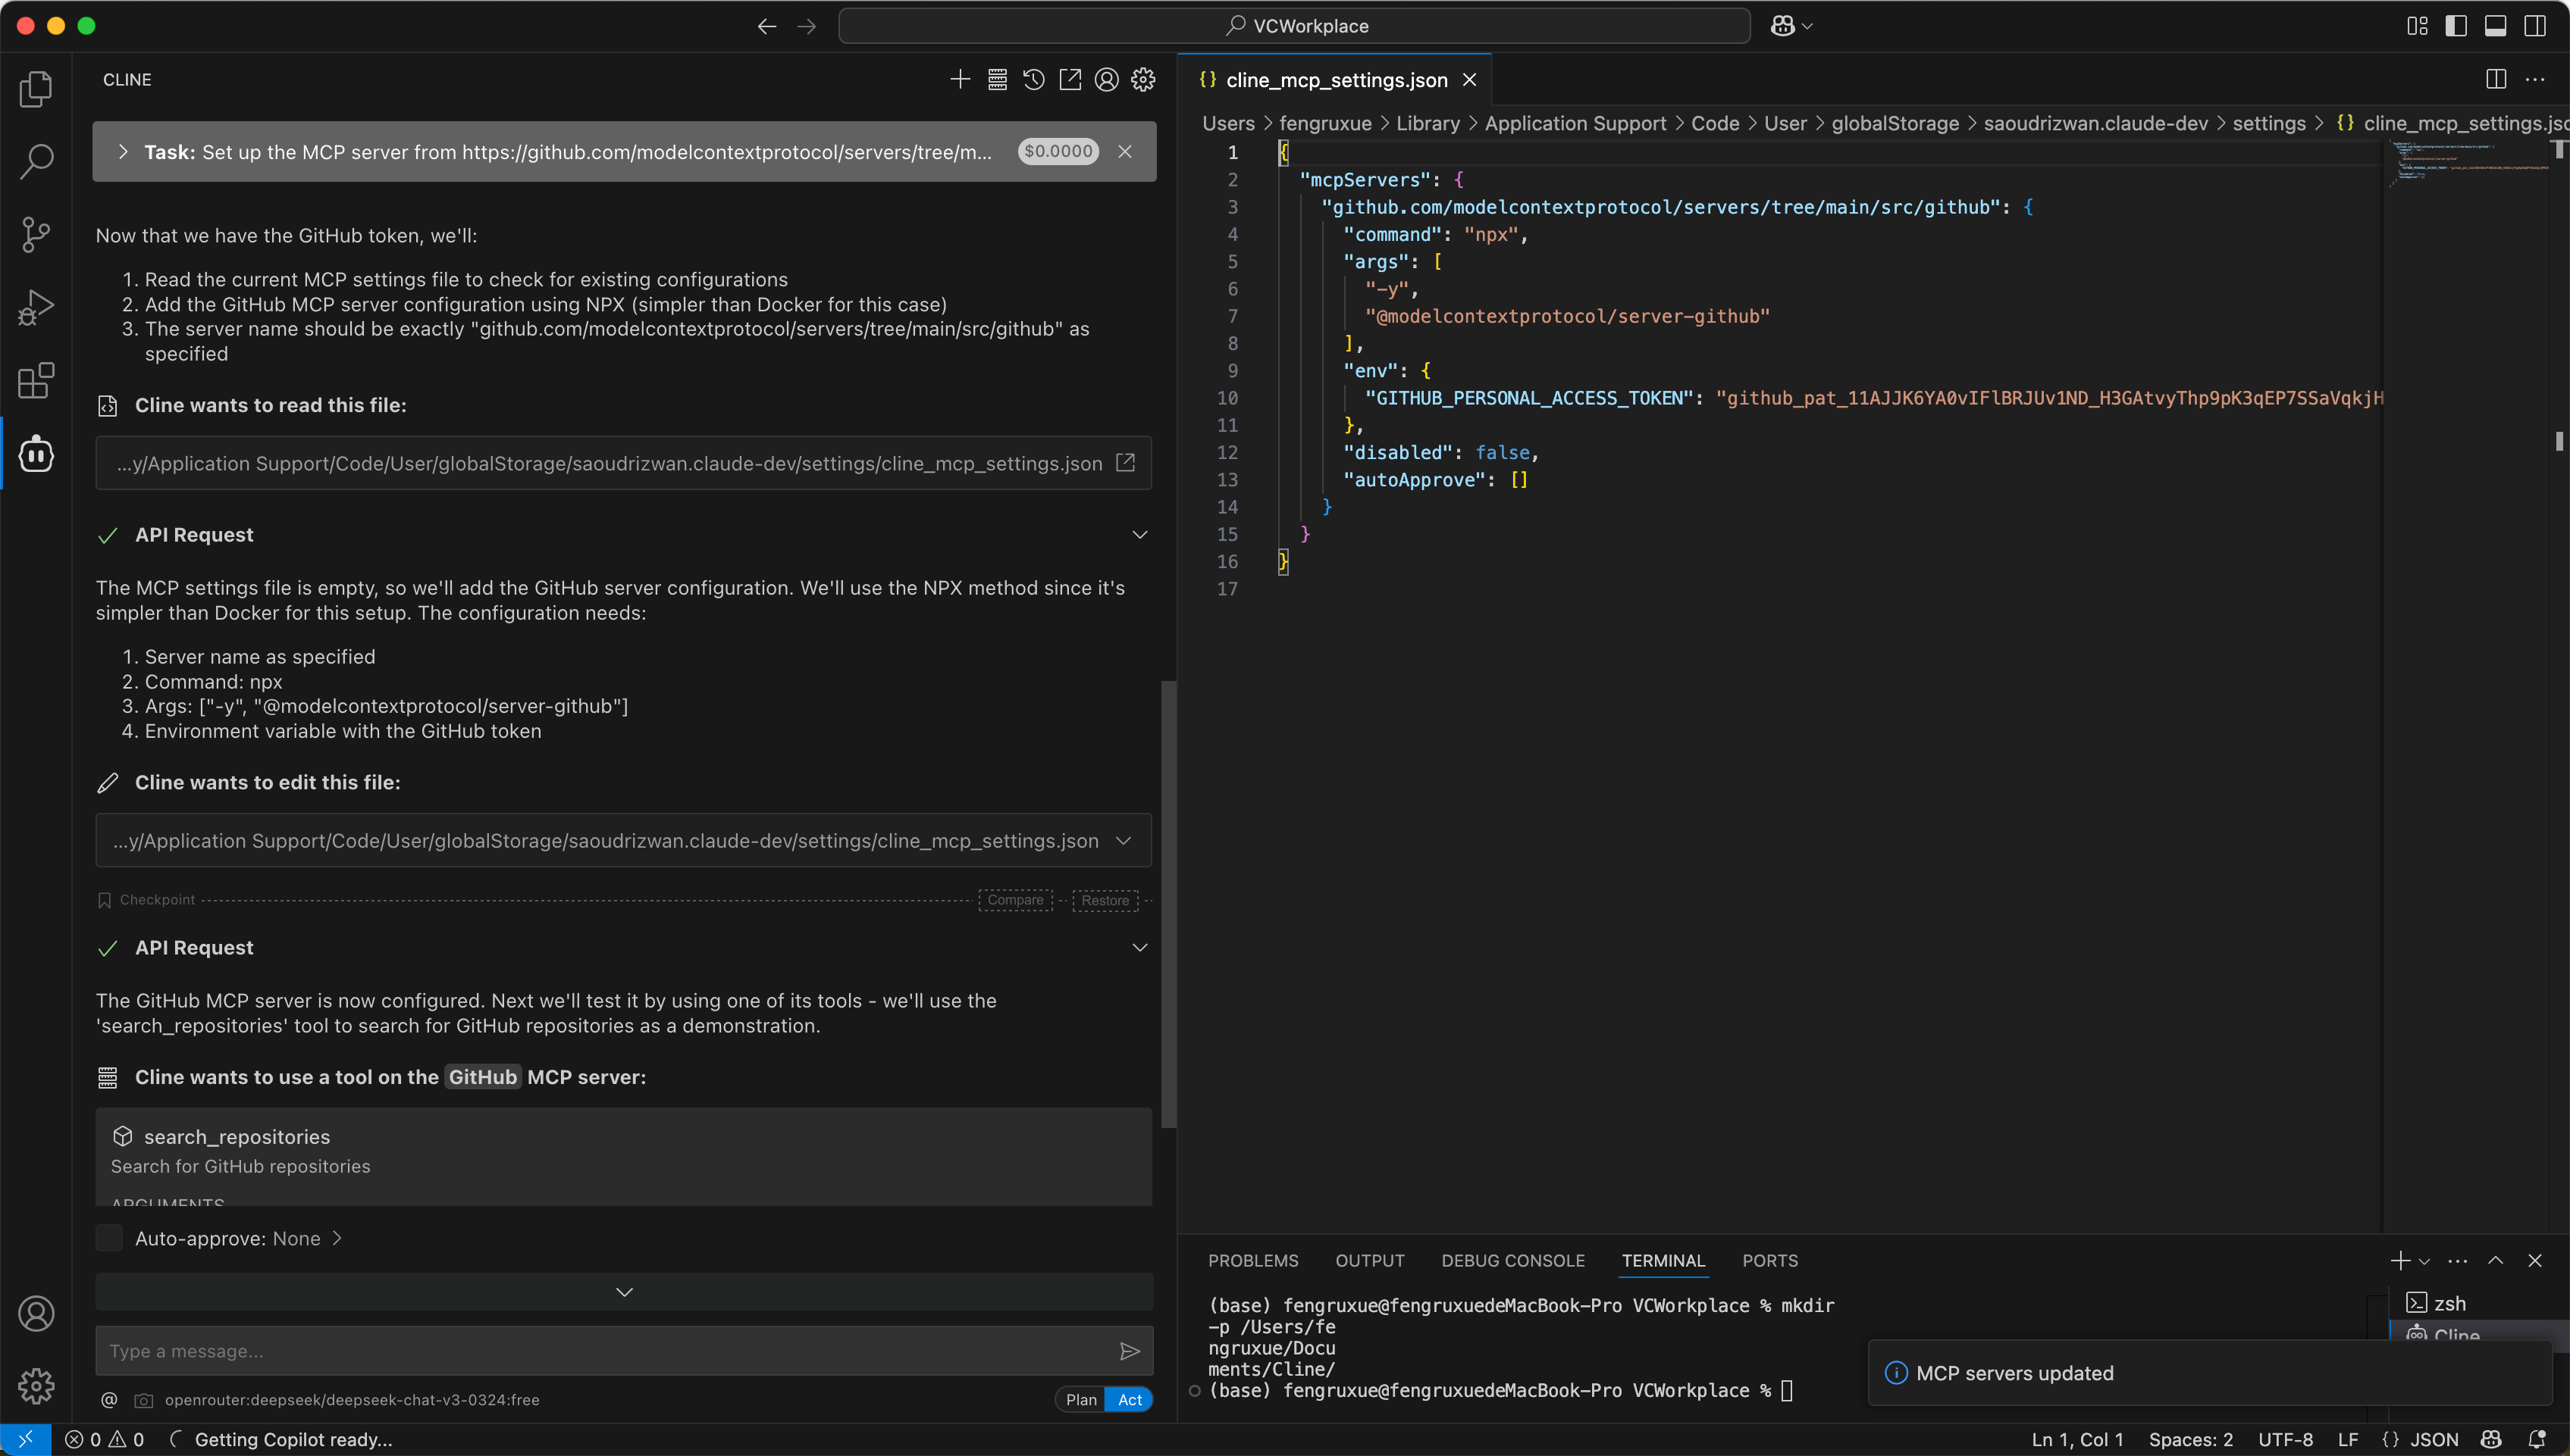Viewport: 2570px width, 1456px height.
Task: Start a new Cline task with plus icon
Action: coord(960,80)
